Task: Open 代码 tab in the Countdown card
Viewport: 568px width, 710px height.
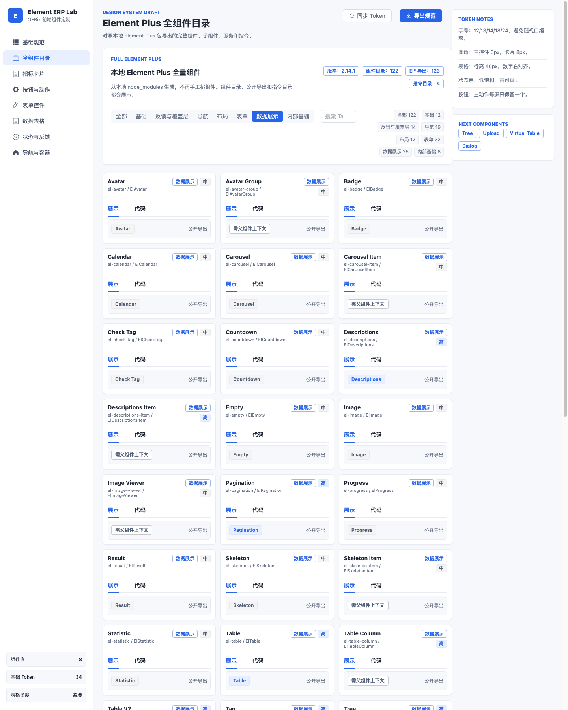Action: pos(258,359)
